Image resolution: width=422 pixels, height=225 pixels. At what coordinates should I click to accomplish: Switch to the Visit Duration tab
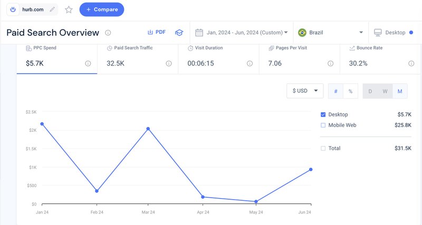[218, 59]
